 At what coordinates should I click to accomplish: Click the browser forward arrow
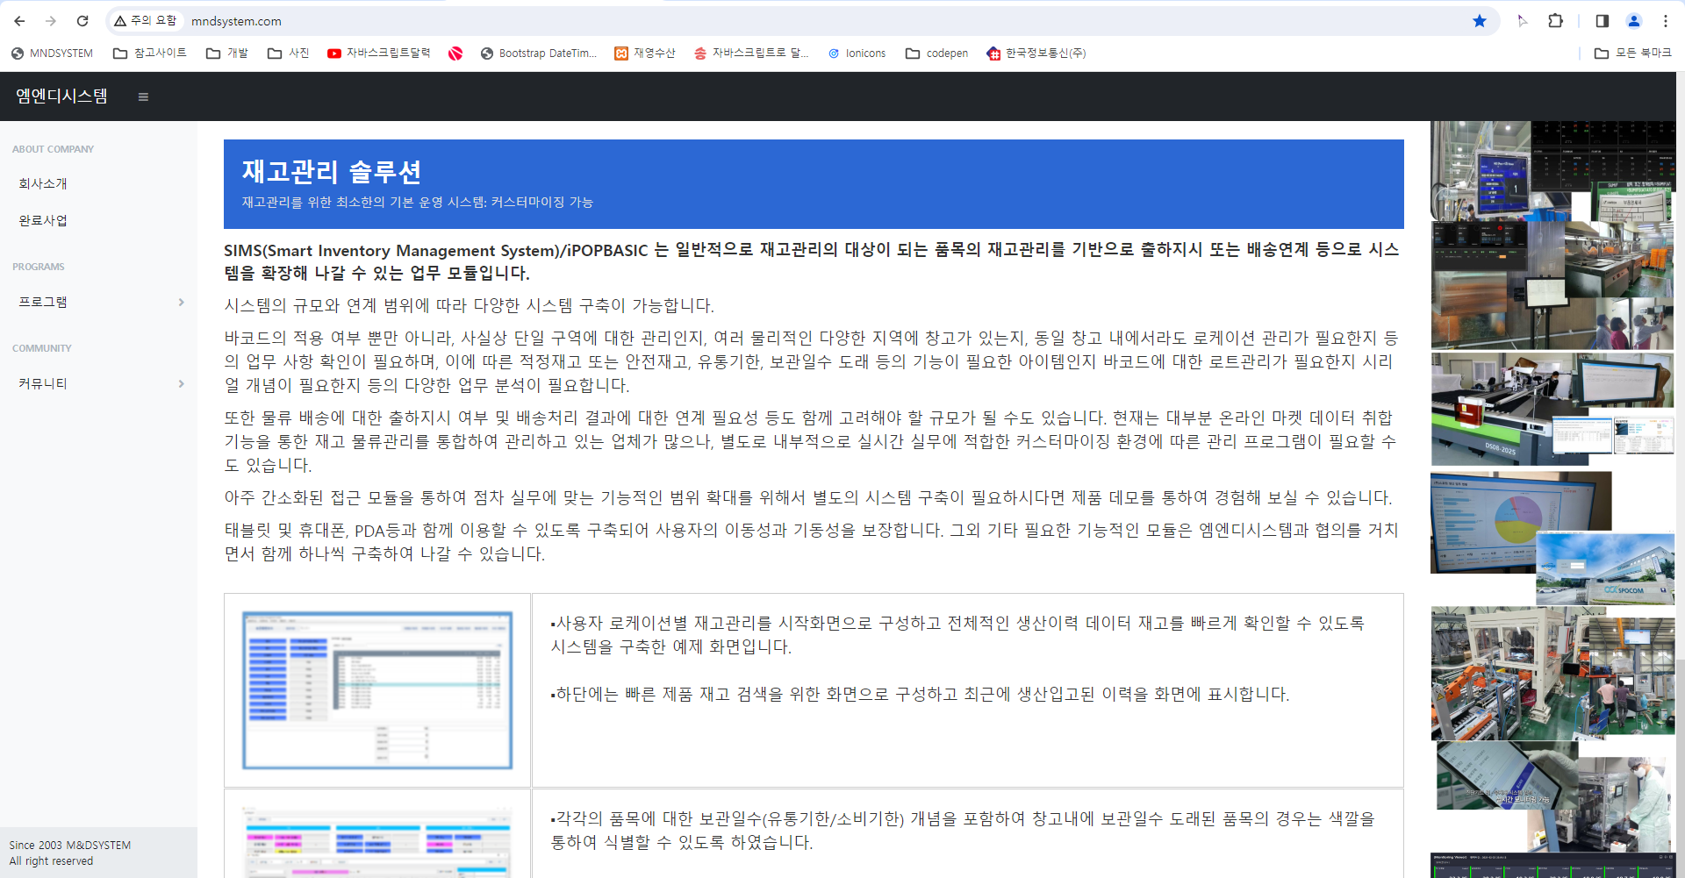coord(51,21)
